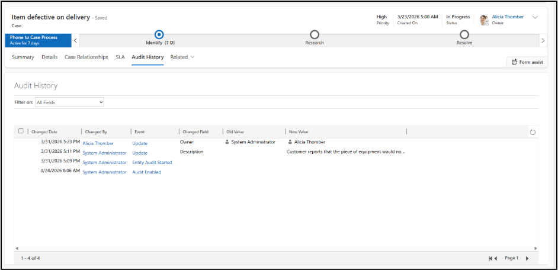This screenshot has height=270, width=558.
Task: Go to next page arrow in pager
Action: click(x=527, y=258)
